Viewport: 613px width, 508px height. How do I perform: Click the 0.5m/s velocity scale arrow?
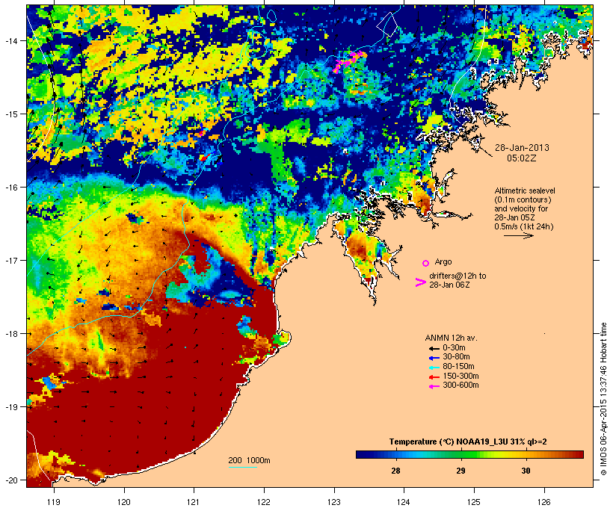coord(518,235)
